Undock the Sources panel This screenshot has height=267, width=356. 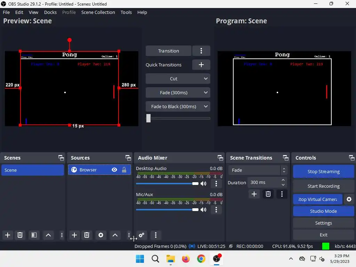128,157
